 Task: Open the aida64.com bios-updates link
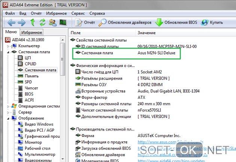click(171, 160)
